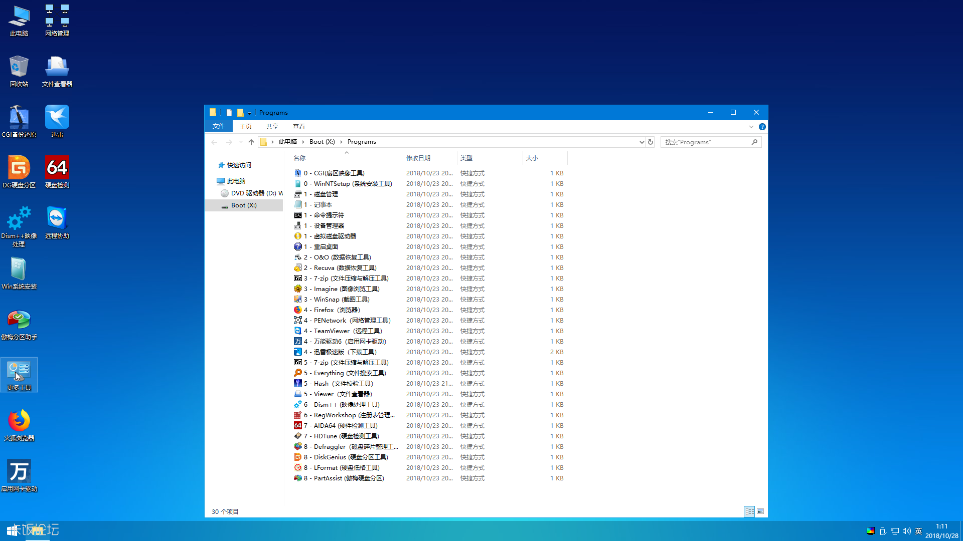
Task: Select 启用网卡驱动 desktop icon
Action: tap(19, 476)
